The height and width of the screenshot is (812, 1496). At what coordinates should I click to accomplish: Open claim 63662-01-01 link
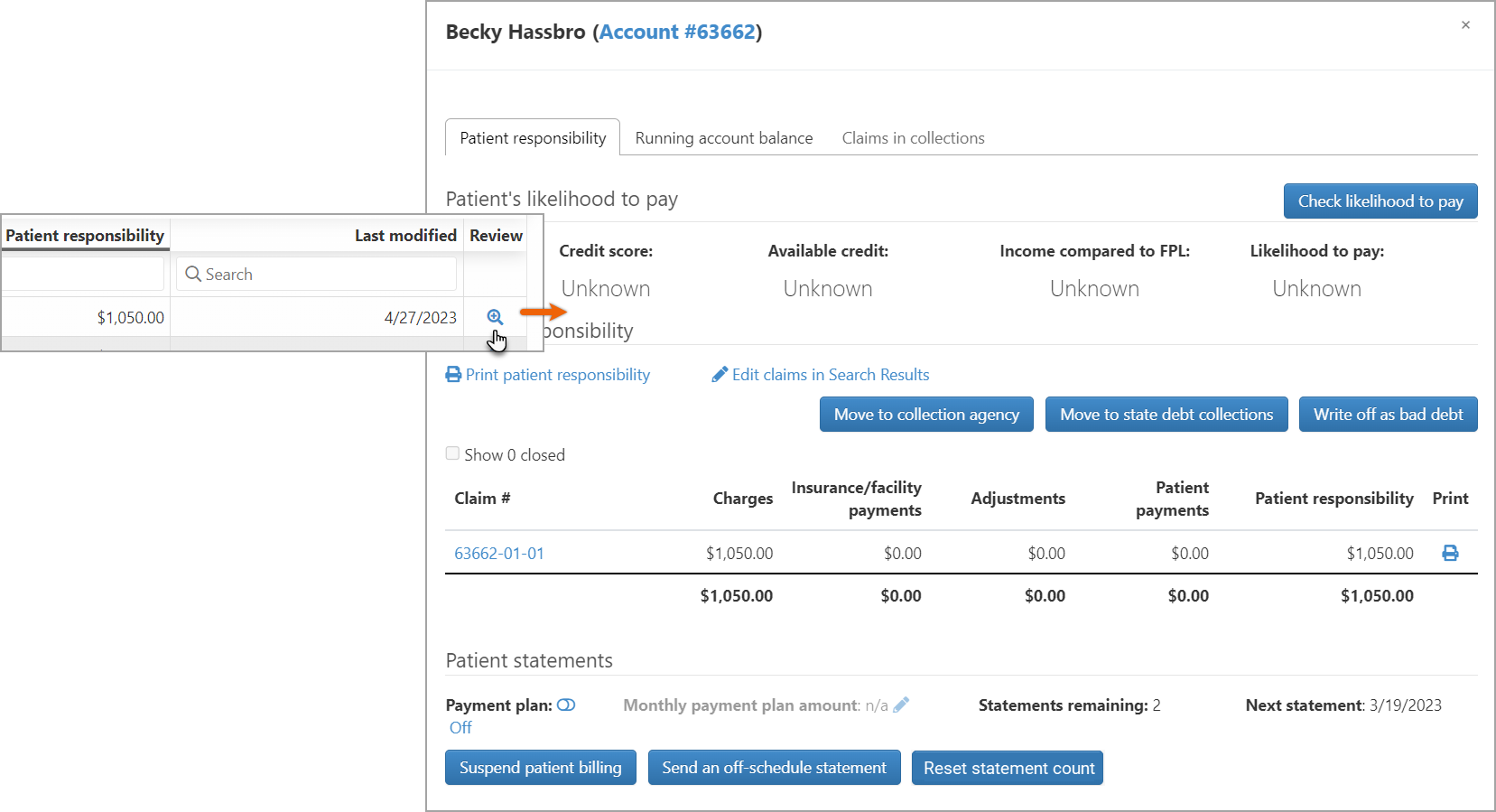pyautogui.click(x=499, y=554)
